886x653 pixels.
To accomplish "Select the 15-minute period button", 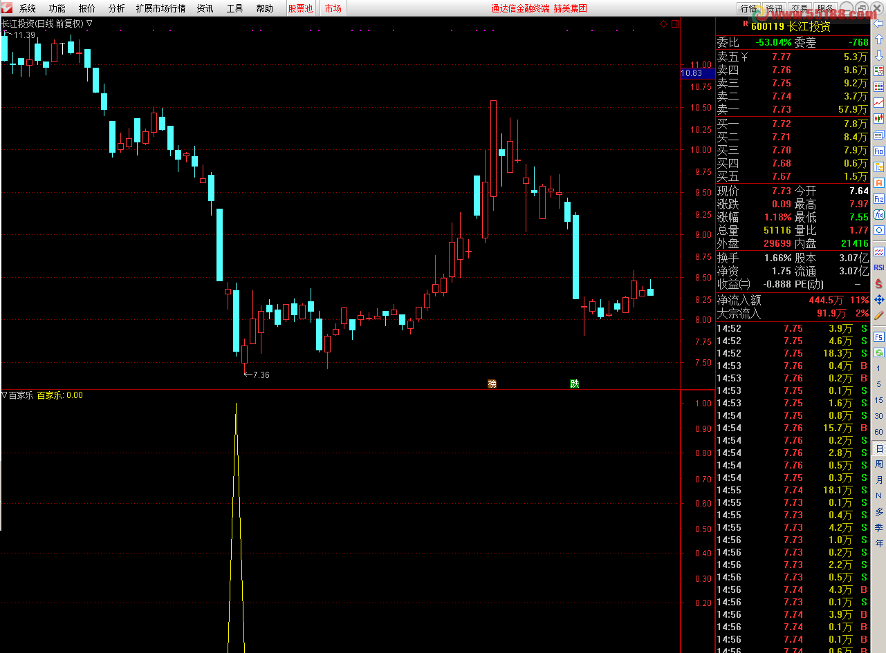I will pos(879,401).
